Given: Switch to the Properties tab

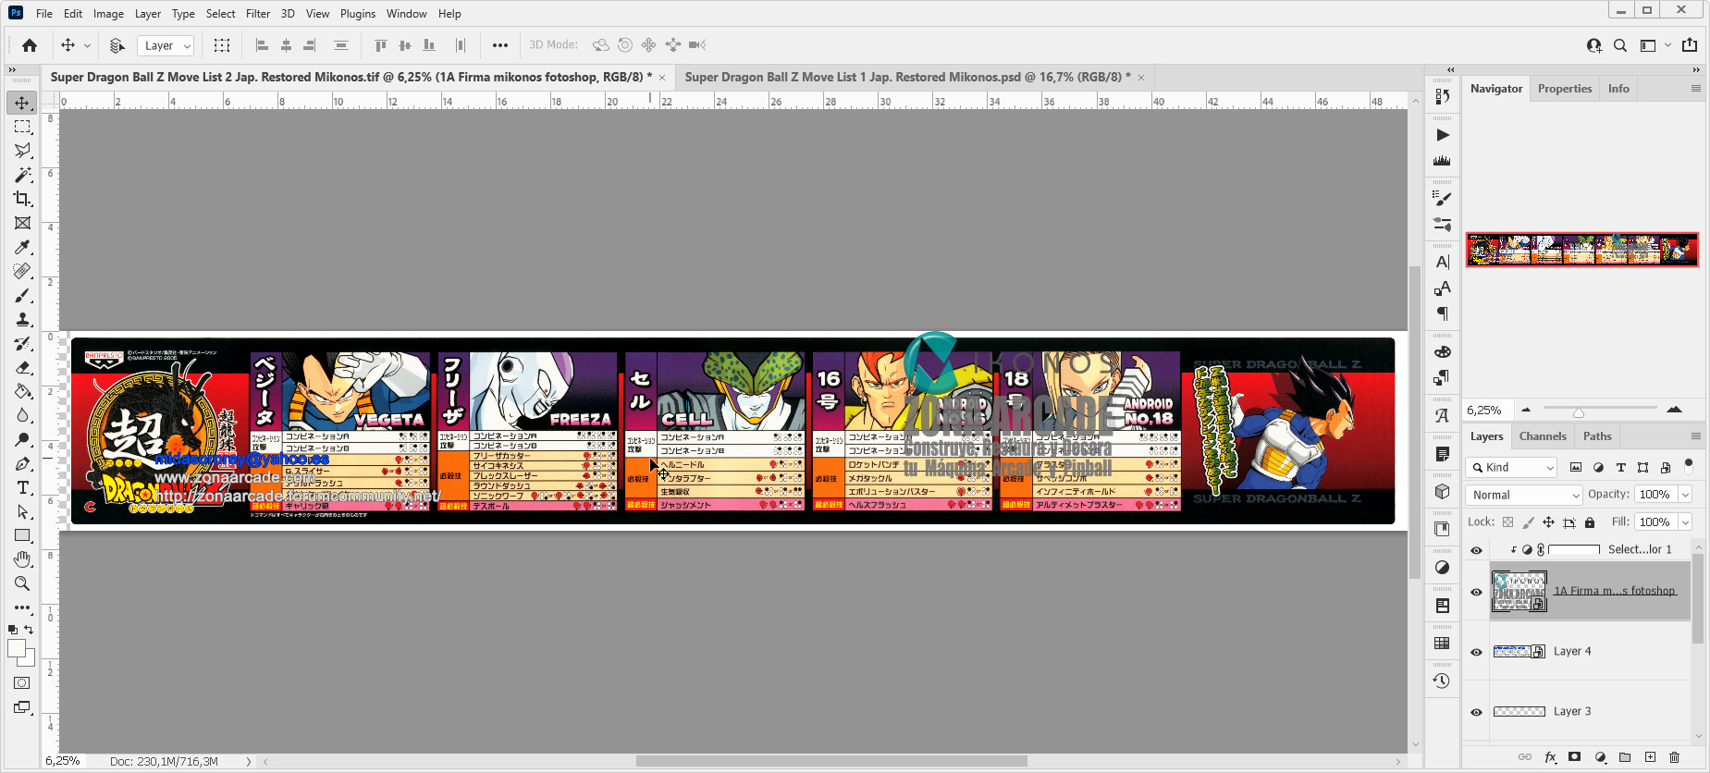Looking at the screenshot, I should (x=1565, y=89).
